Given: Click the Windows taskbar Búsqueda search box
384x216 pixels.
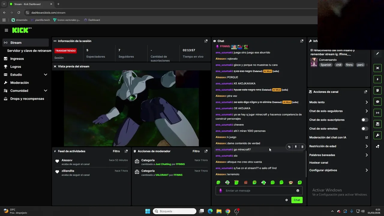Looking at the screenshot, I should [174, 211].
